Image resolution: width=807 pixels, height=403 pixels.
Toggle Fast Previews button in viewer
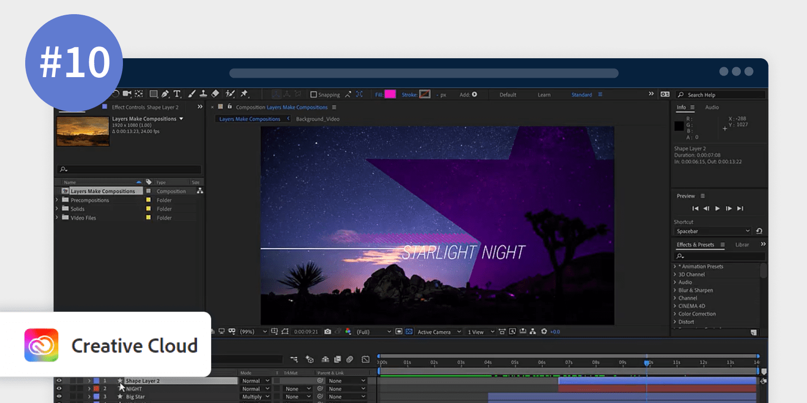[x=512, y=332]
